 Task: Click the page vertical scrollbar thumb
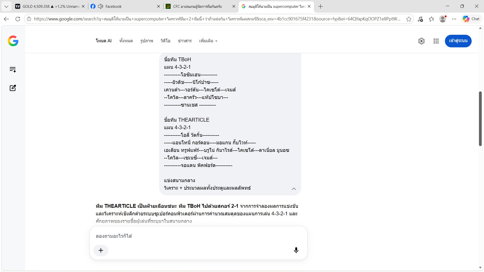pyautogui.click(x=480, y=119)
